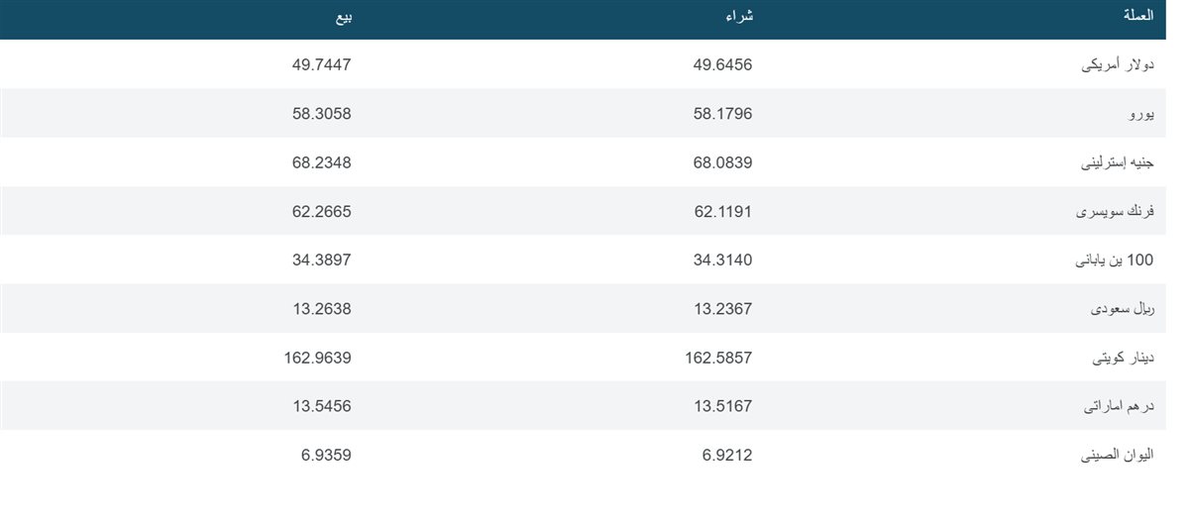The width and height of the screenshot is (1189, 525).
Task: Click the US dollar sell rate 49.7447
Action: (321, 65)
